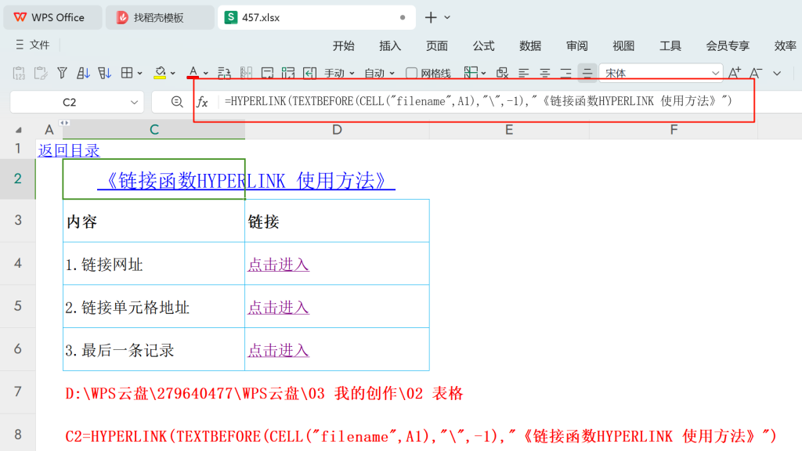Switch to the 找稻壳模板 tab
Viewport: 802px width, 451px height.
[x=160, y=17]
